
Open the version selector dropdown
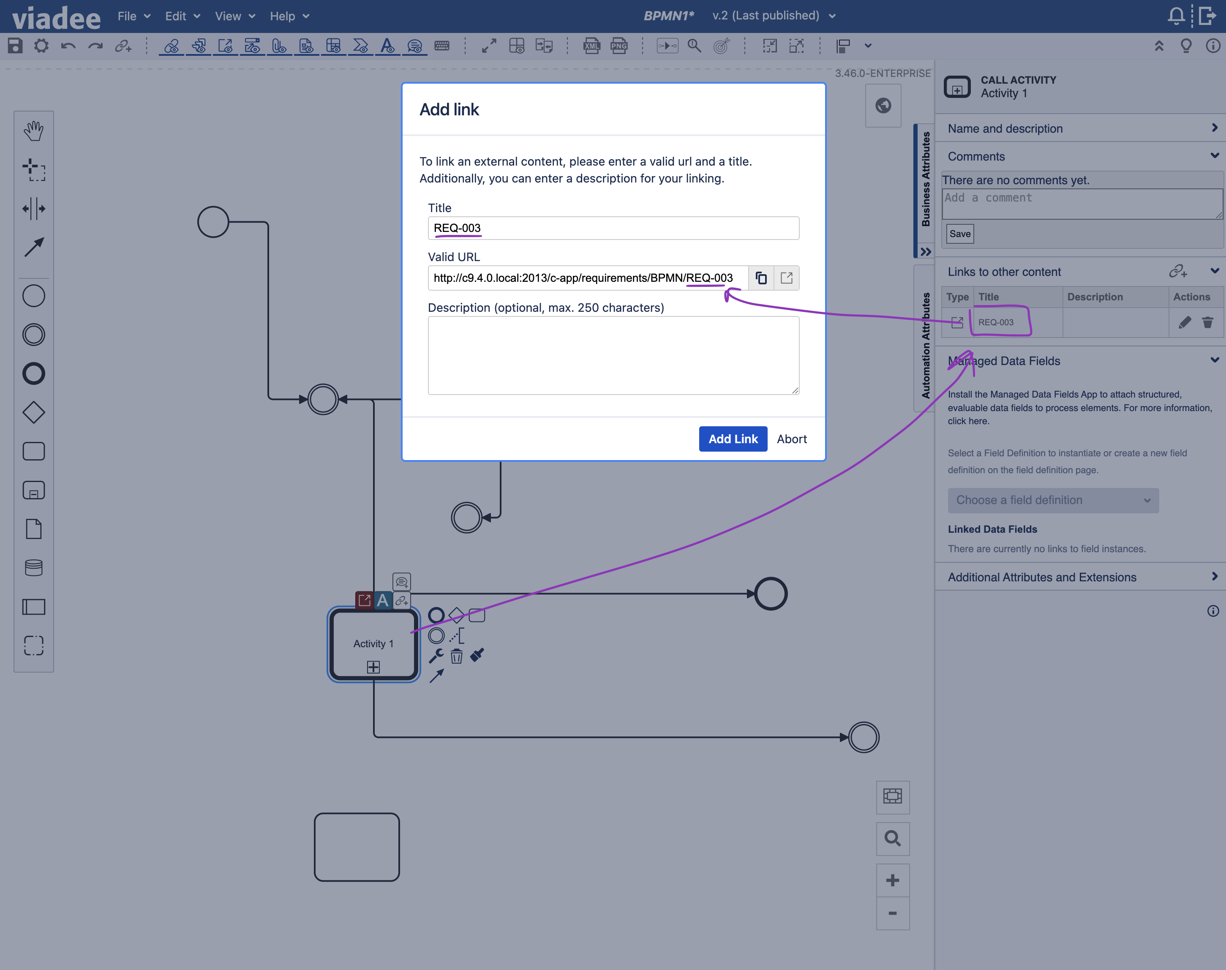(832, 16)
